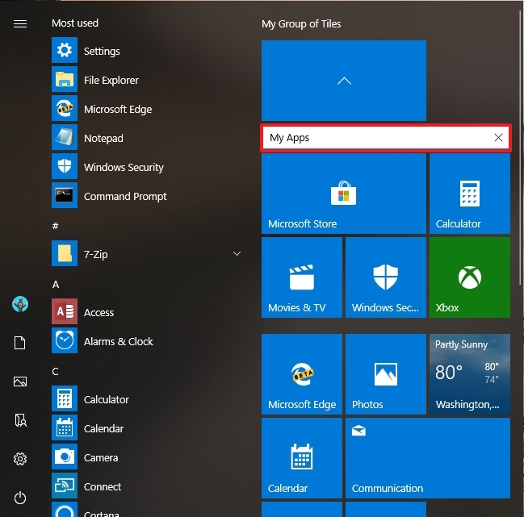Open the 7-Zip folder entry
The height and width of the screenshot is (517, 524).
coord(147,254)
